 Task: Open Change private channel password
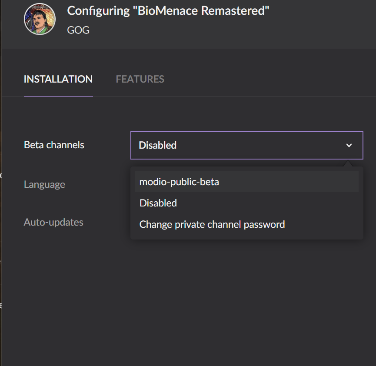coord(212,224)
